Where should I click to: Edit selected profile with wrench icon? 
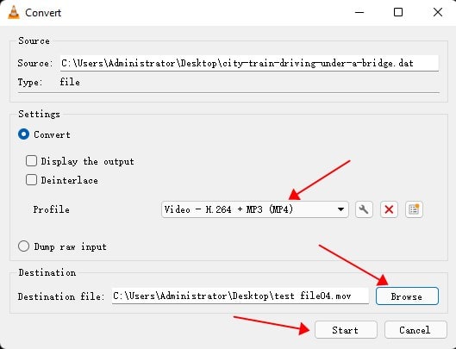click(364, 209)
